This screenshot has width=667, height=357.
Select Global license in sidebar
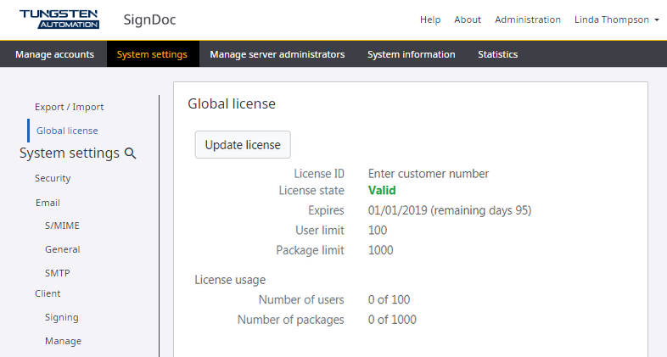coord(67,131)
